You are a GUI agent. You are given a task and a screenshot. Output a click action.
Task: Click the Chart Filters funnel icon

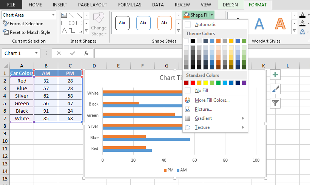[x=275, y=102]
